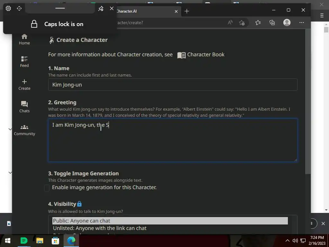
Task: Open the Collections icon in Edge
Action: pos(272,23)
